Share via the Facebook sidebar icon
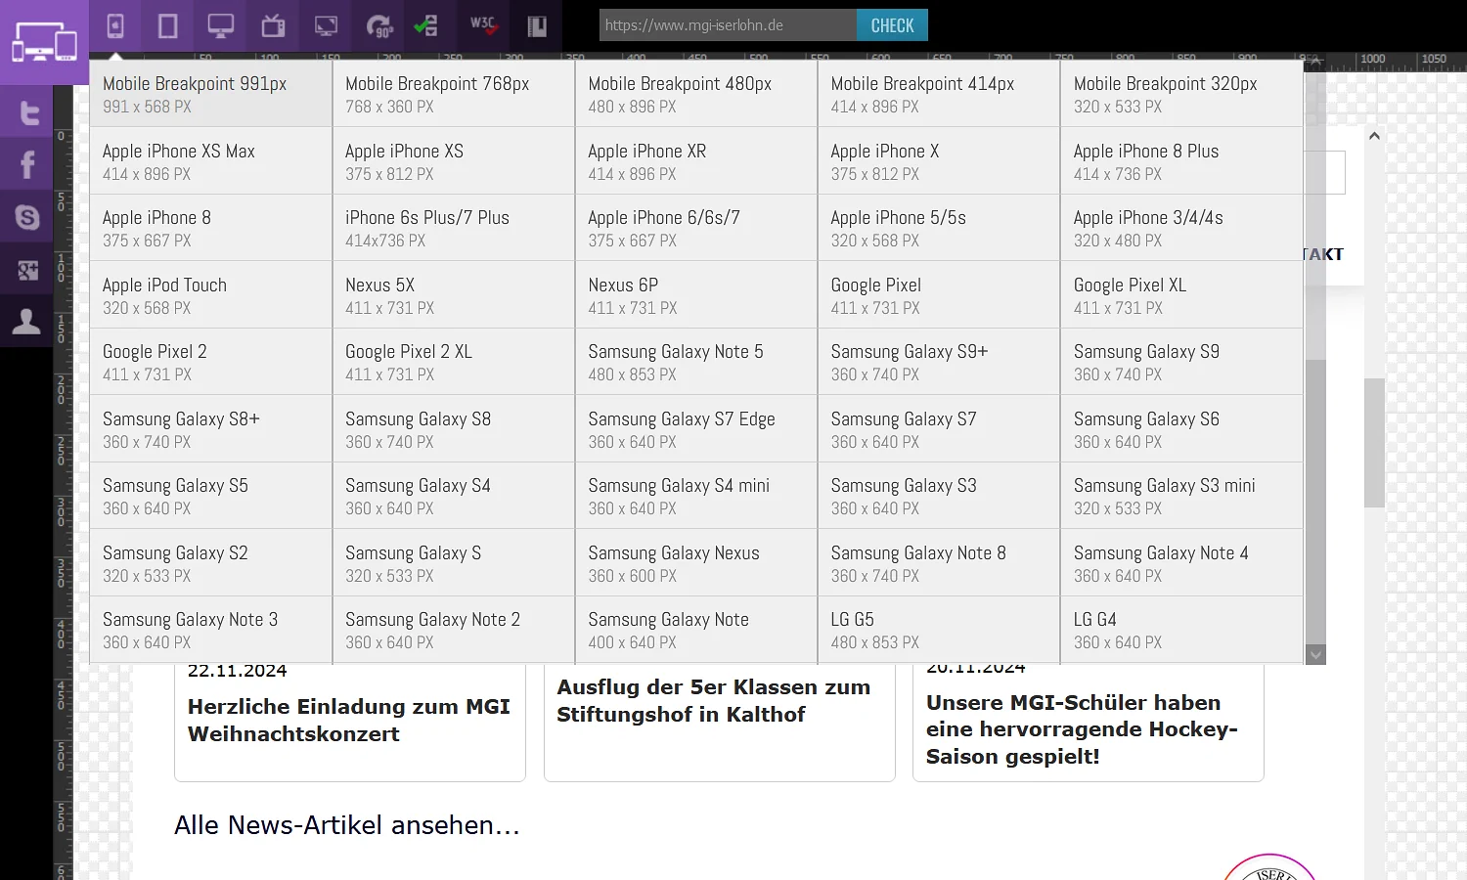Screen dimensions: 1467x880 pyautogui.click(x=27, y=164)
